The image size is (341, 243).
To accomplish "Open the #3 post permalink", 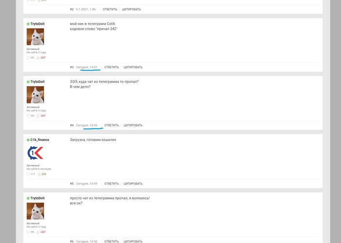I will [72, 67].
